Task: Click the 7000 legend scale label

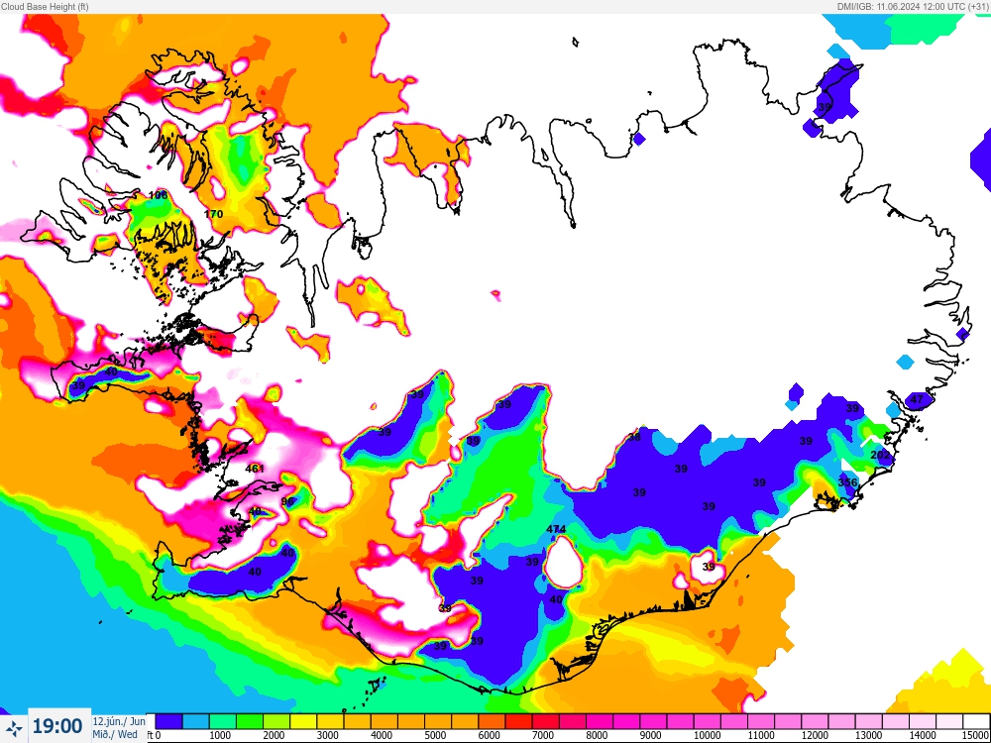Action: [542, 735]
